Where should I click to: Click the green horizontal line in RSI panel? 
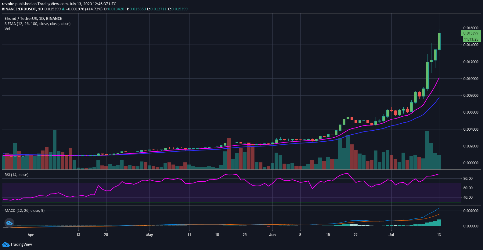[x=231, y=202]
